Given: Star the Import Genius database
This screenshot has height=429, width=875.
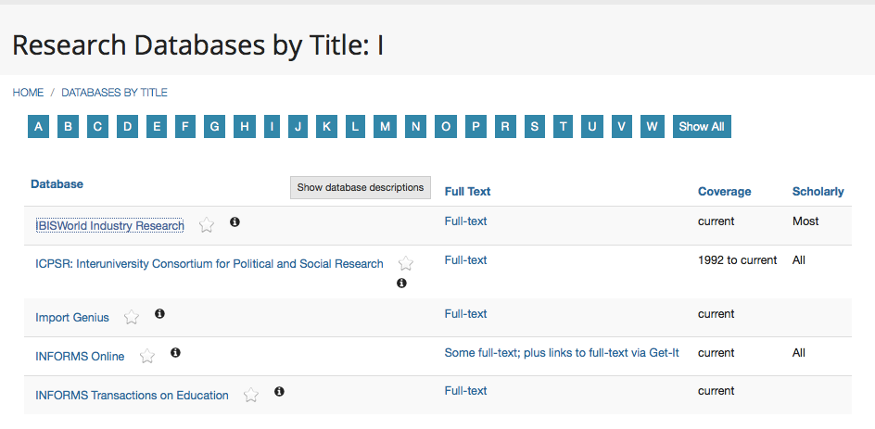Looking at the screenshot, I should [131, 317].
